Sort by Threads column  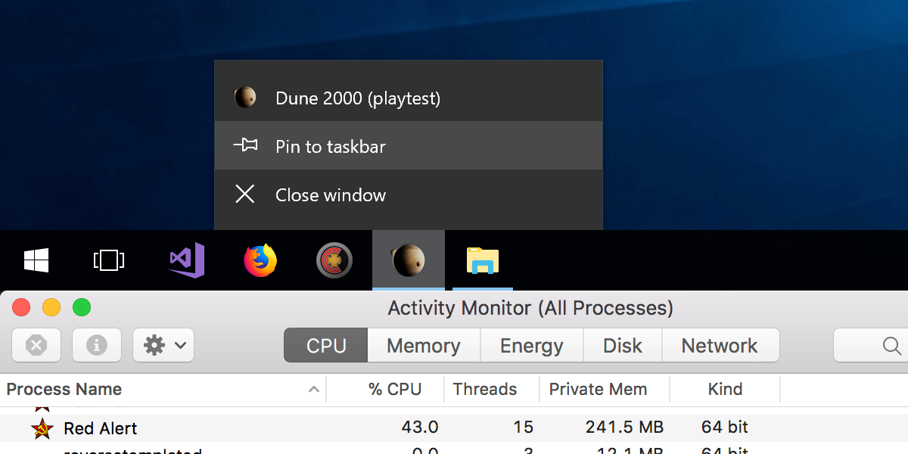coord(492,389)
